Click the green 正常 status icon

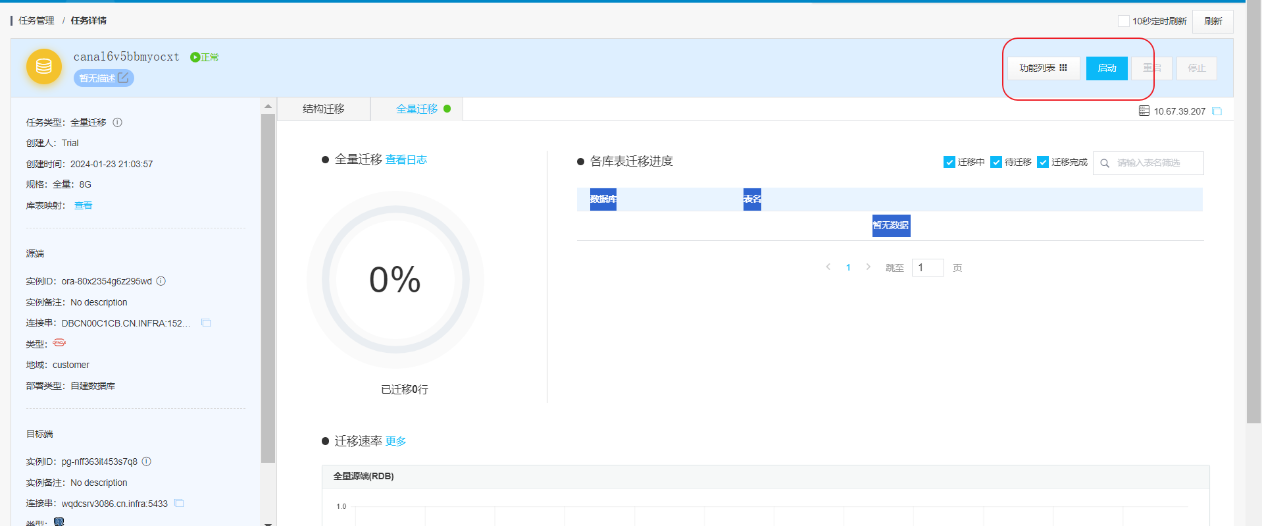click(195, 57)
